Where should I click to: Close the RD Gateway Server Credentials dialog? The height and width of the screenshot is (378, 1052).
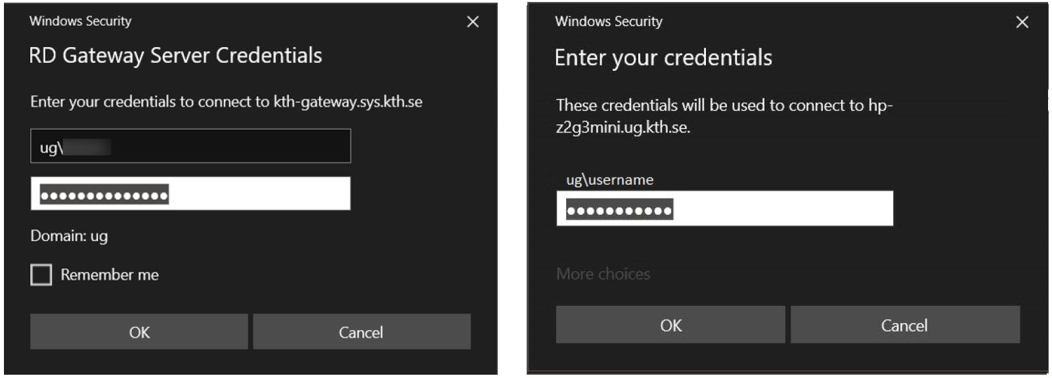[472, 22]
